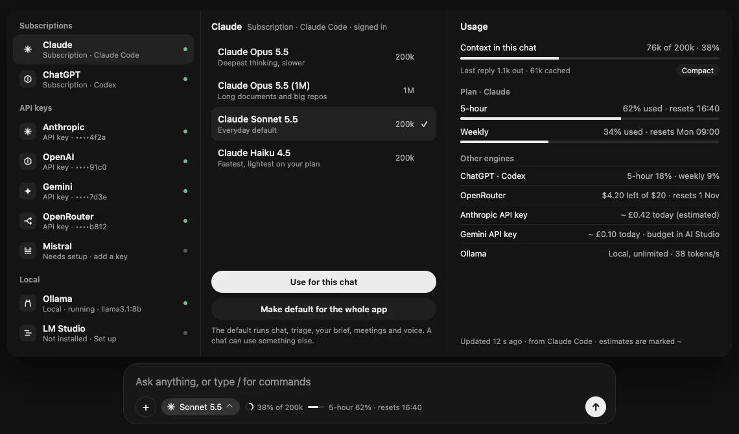
Task: Click the Claude subscription starburst icon
Action: click(28, 49)
